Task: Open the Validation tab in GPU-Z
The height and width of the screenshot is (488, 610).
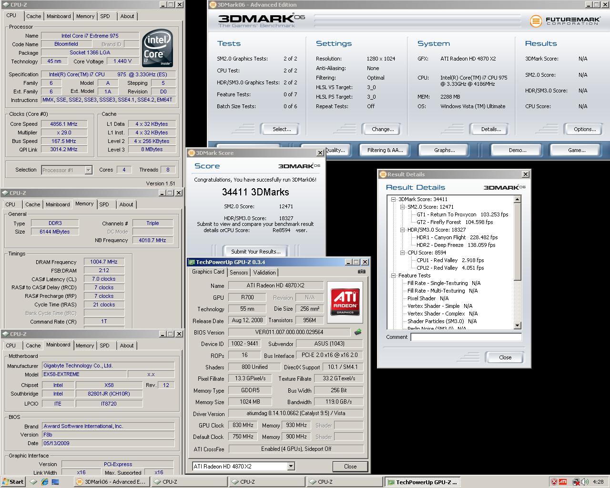Action: [x=264, y=273]
